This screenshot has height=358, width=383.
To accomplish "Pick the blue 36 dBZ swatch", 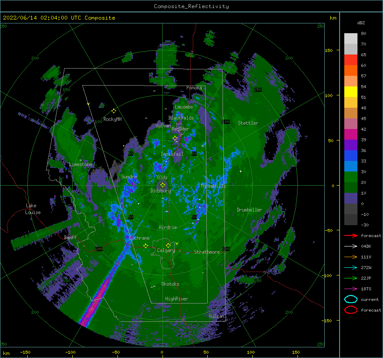I will point(351,155).
